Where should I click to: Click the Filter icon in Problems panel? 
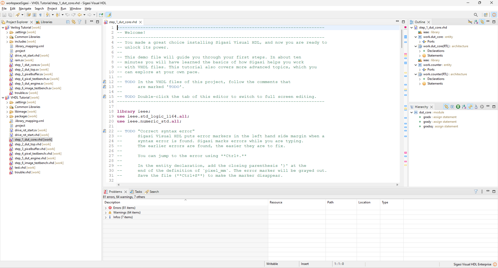pyautogui.click(x=476, y=192)
